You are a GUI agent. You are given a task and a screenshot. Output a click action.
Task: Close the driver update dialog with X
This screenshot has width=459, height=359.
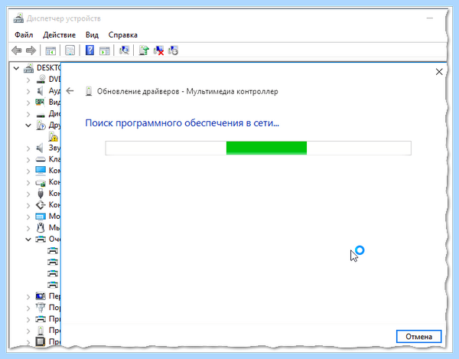439,72
